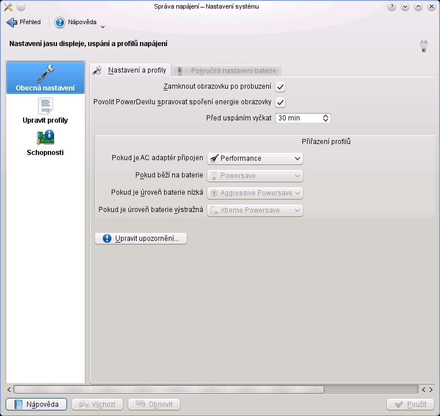Open Upravit profily sidebar section
The image size is (440, 416).
pyautogui.click(x=45, y=111)
